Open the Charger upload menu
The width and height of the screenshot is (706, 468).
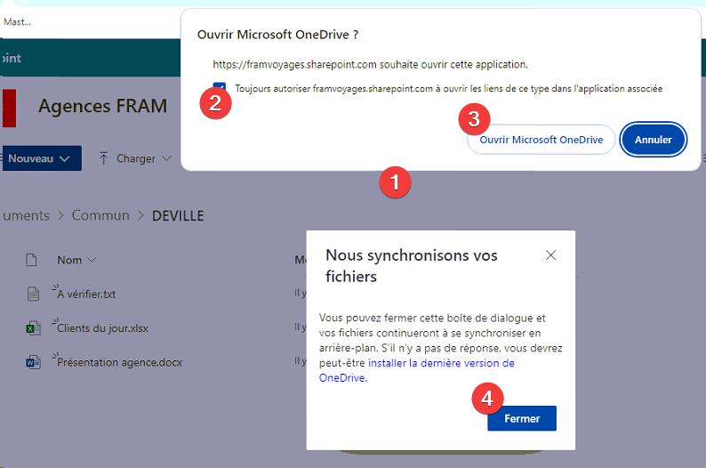135,158
